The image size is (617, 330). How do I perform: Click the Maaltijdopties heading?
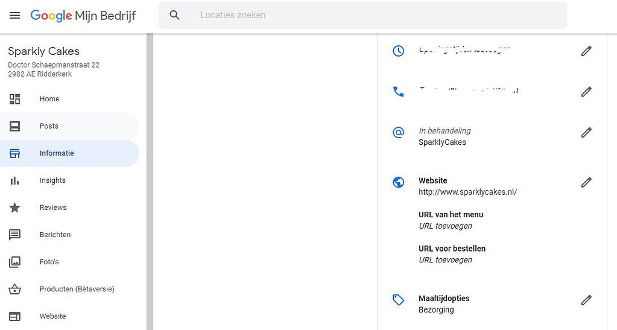click(x=444, y=299)
